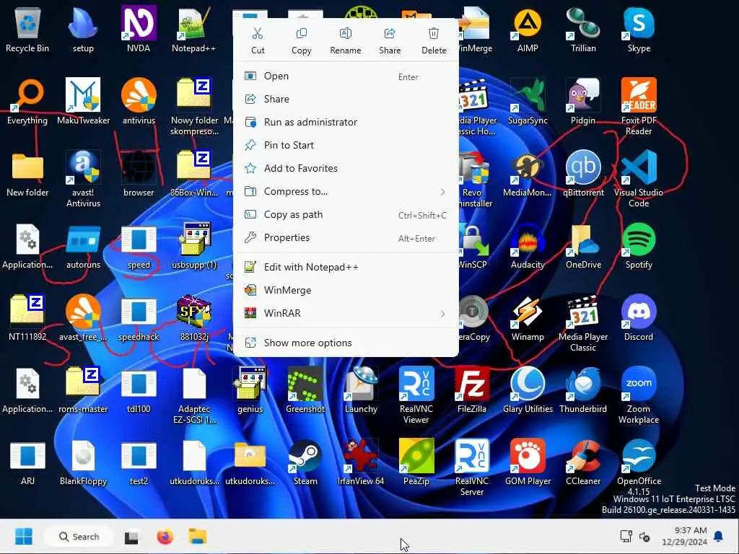This screenshot has width=739, height=554.
Task: Select the Discord desktop icon
Action: (639, 318)
